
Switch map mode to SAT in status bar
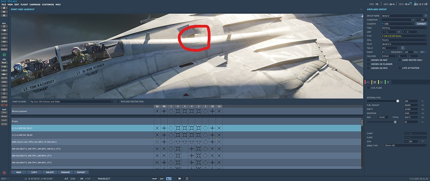(x=162, y=178)
